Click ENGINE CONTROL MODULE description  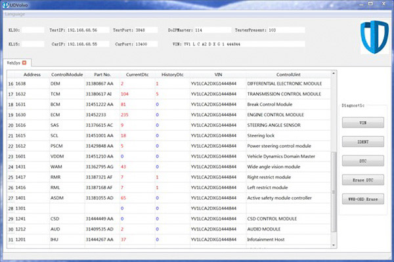(x=275, y=115)
